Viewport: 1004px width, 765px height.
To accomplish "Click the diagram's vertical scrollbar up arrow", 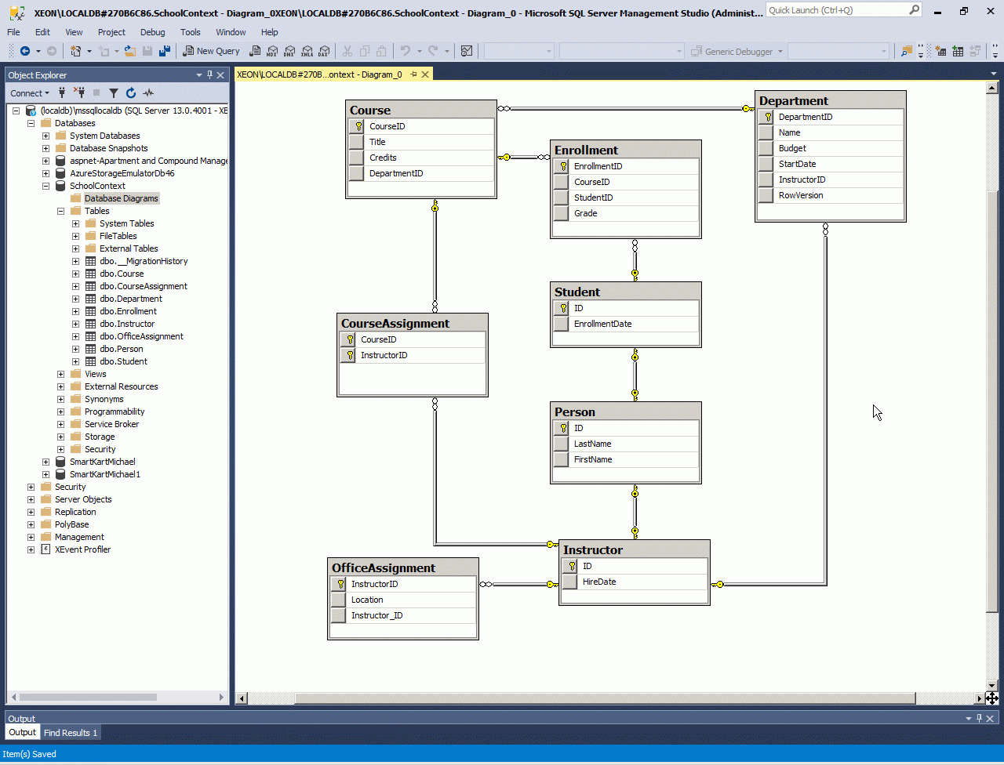I will 992,89.
